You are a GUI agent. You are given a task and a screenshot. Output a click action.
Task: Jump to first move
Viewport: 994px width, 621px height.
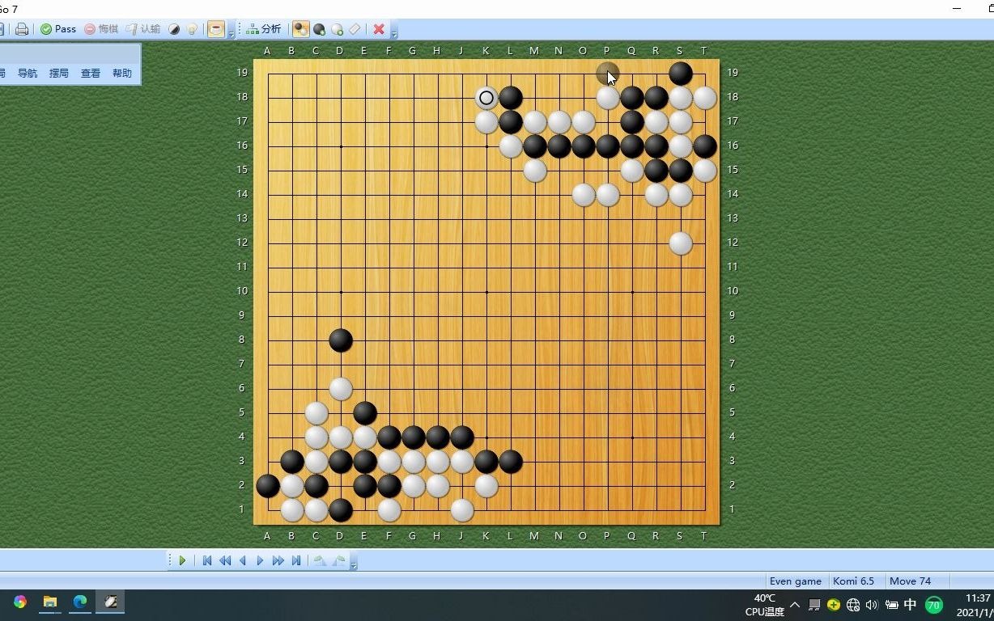(207, 560)
